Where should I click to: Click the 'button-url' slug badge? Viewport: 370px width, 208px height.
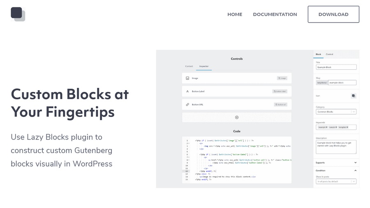click(x=280, y=105)
